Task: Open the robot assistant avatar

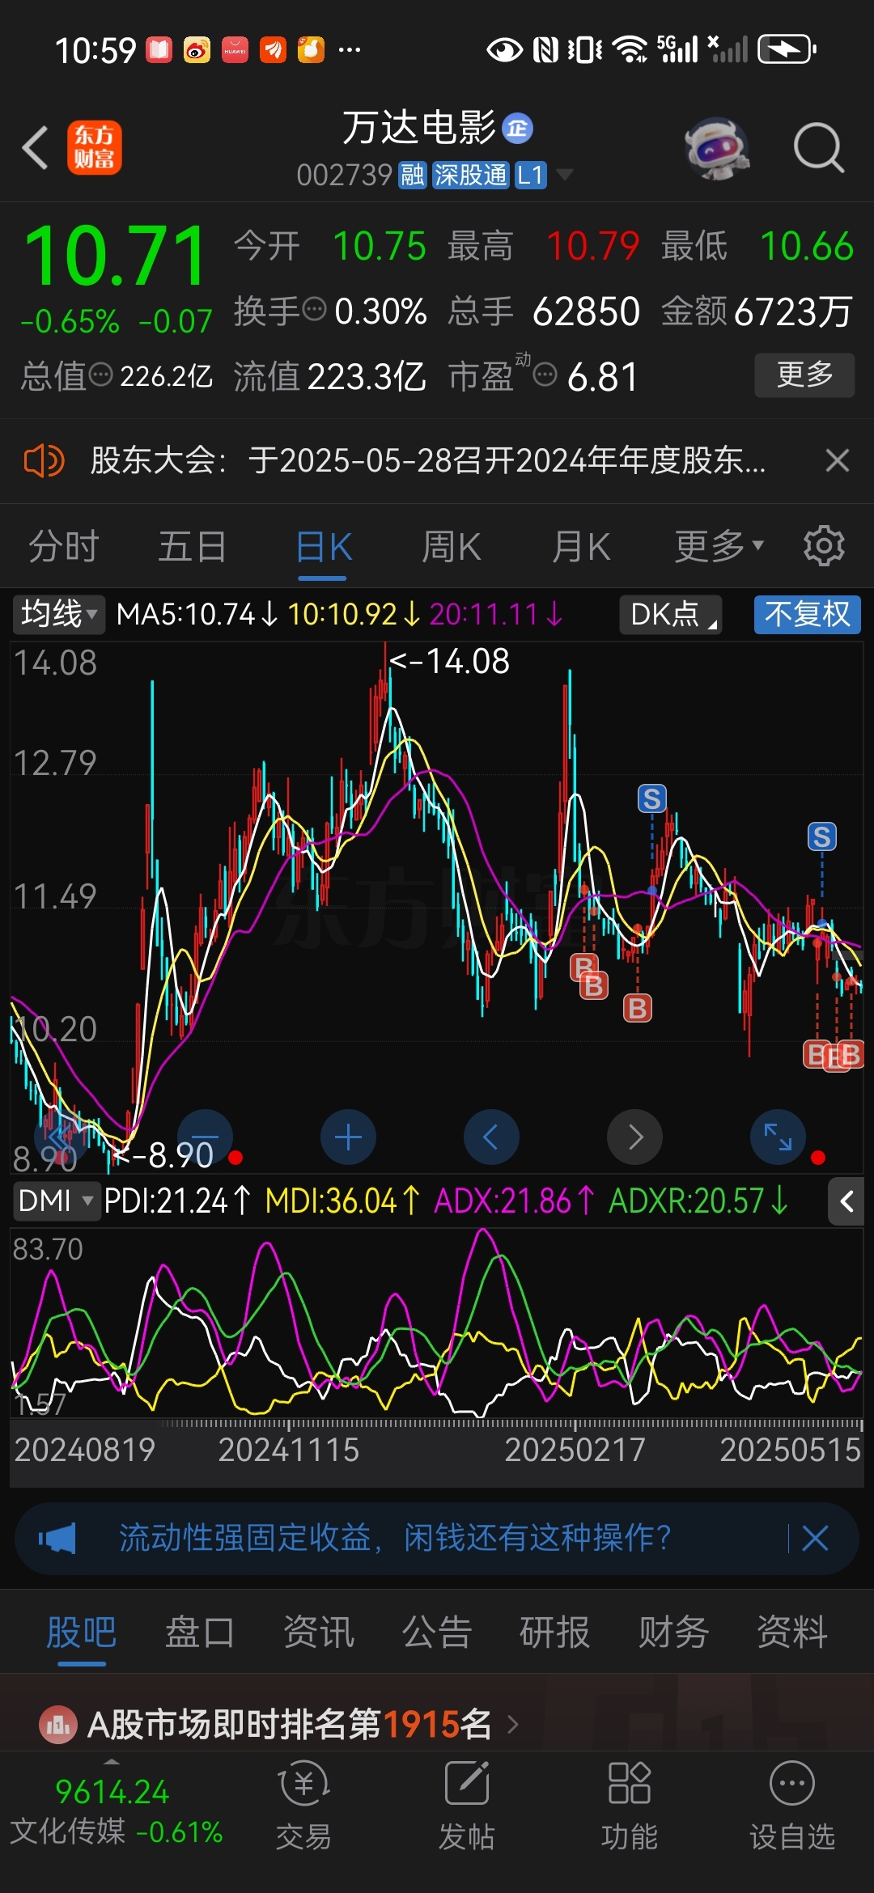Action: tap(716, 147)
